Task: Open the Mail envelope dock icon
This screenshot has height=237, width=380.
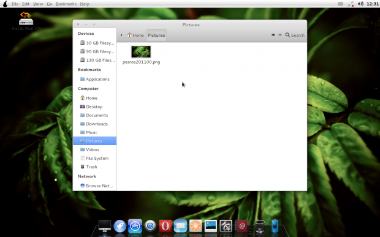Action: [180, 226]
